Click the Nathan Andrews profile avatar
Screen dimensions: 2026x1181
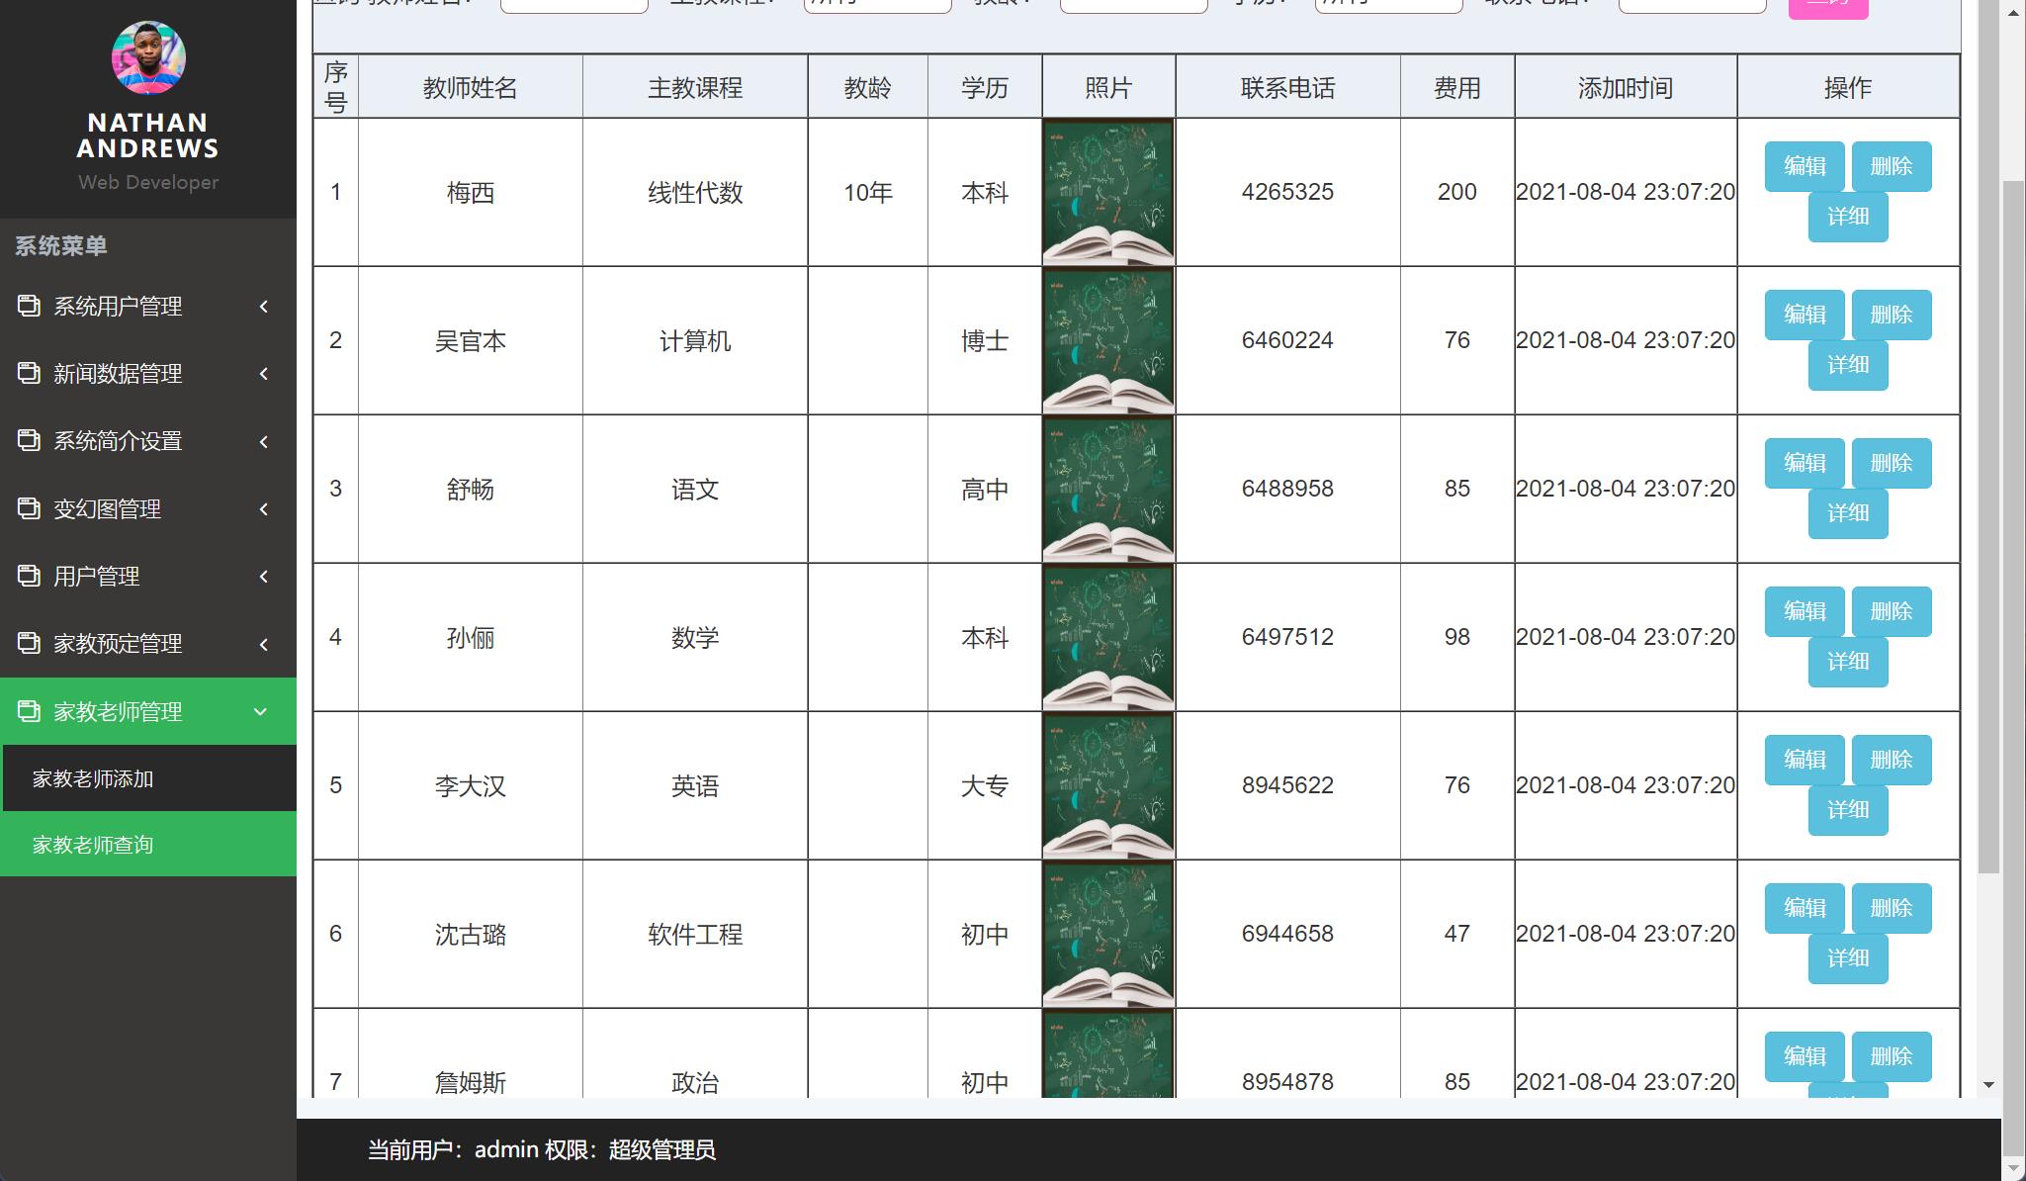[x=148, y=58]
